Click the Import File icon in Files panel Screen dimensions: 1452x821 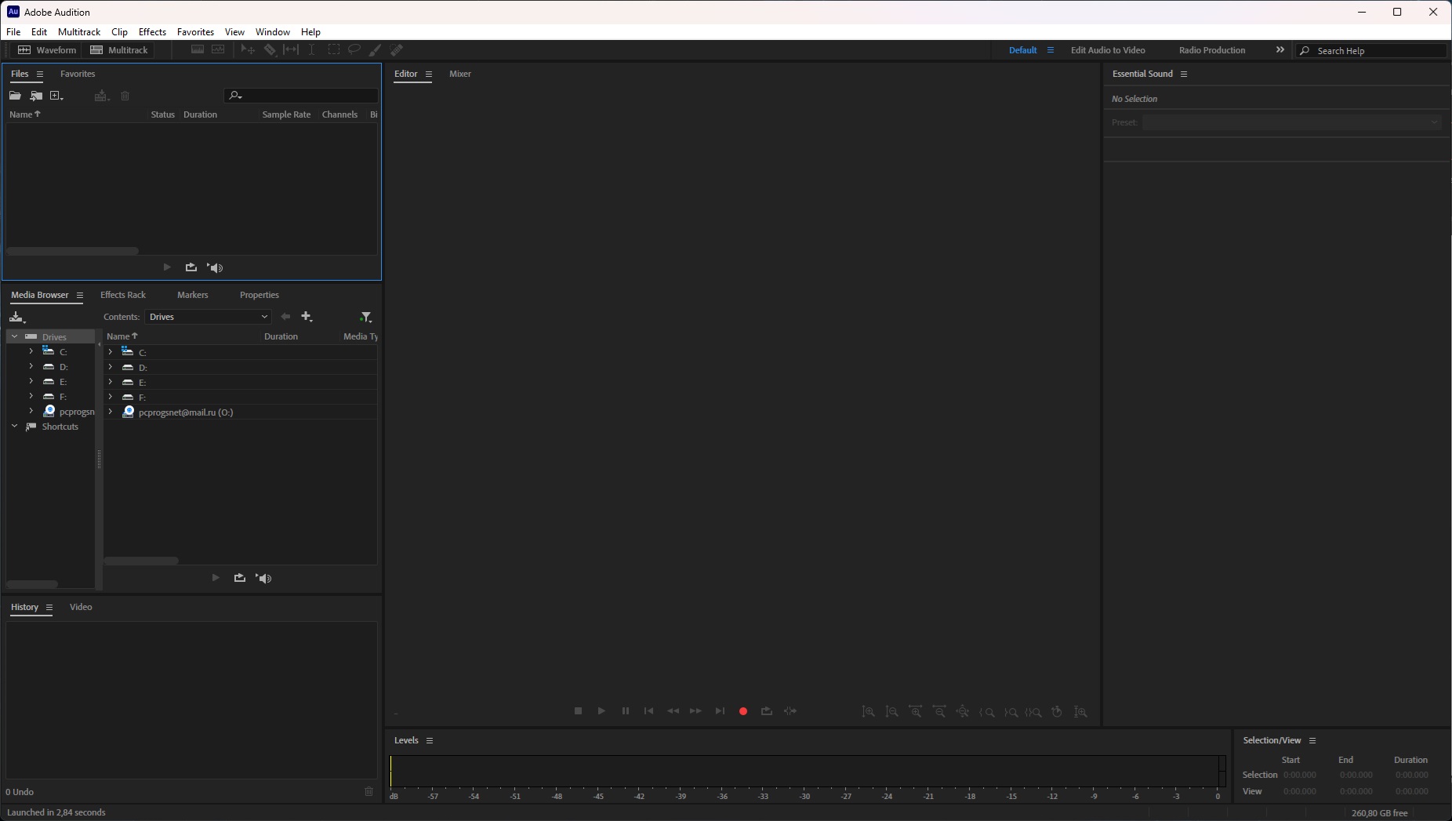point(36,96)
